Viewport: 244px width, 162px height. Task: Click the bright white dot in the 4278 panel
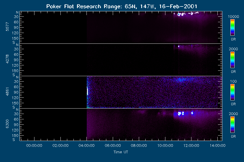pos(179,46)
